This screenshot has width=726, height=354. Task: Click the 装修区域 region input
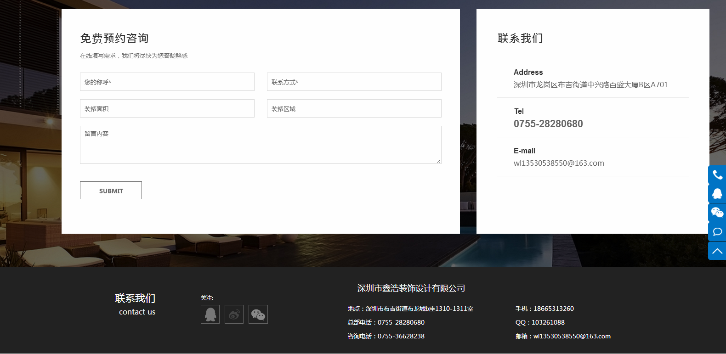click(354, 108)
